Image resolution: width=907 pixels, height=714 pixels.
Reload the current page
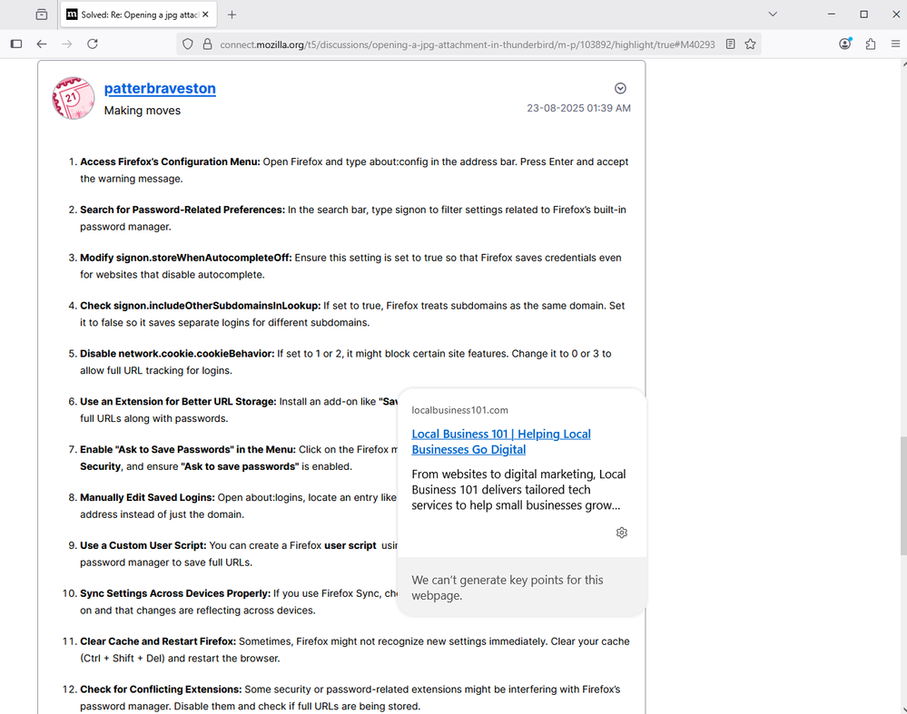coord(92,44)
